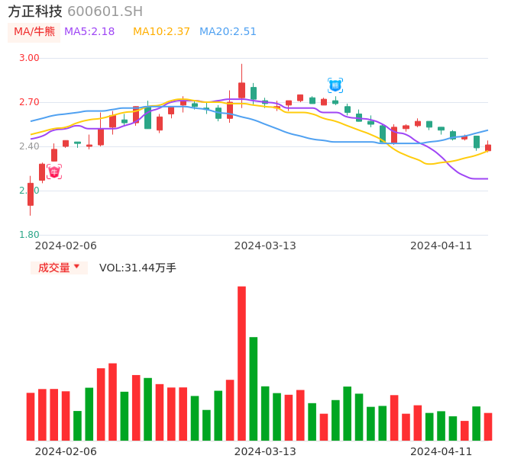524x462 pixels.
Task: Click the last red candlestick on the right
Action: point(488,147)
